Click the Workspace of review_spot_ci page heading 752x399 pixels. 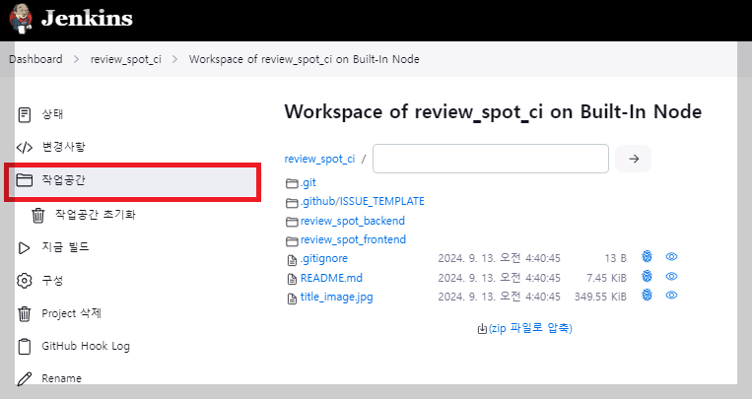point(493,112)
